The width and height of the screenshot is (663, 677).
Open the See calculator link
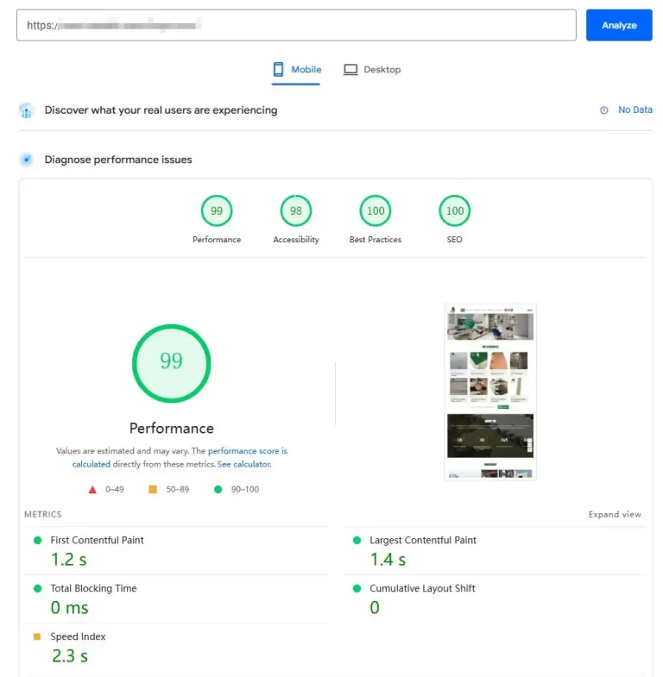coord(243,464)
